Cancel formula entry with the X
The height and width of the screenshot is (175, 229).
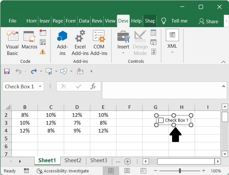pos(64,86)
